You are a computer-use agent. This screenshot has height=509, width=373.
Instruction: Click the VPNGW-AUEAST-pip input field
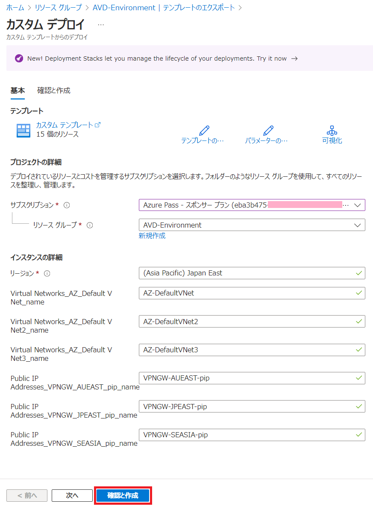[x=252, y=378]
